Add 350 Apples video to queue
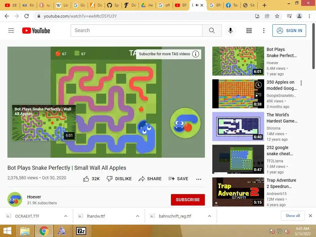316x237 pixels. (x=258, y=95)
